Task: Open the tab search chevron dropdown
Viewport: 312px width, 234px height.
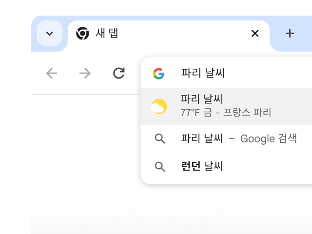Action: (x=49, y=34)
